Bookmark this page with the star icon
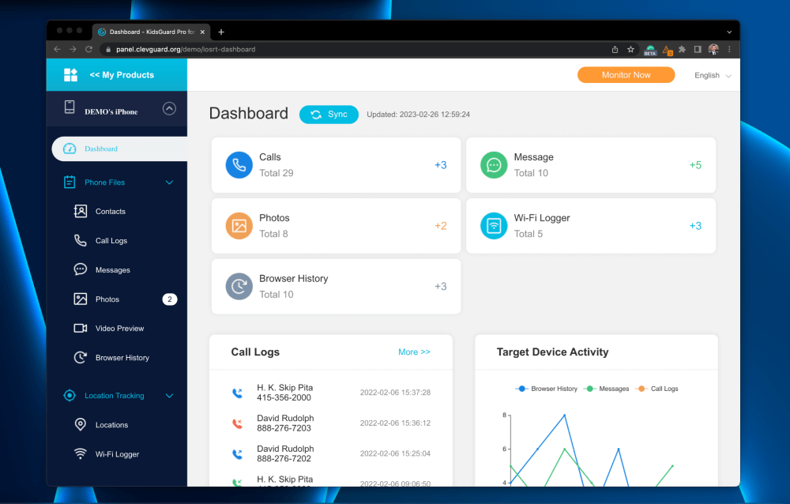The height and width of the screenshot is (504, 790). click(x=630, y=50)
